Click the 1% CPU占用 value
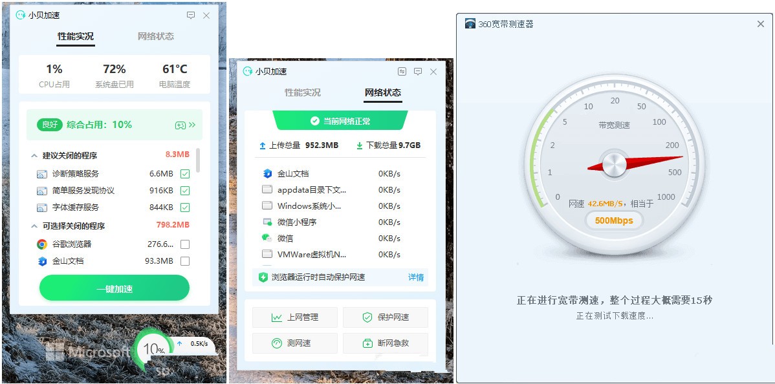This screenshot has width=775, height=384. coord(54,69)
